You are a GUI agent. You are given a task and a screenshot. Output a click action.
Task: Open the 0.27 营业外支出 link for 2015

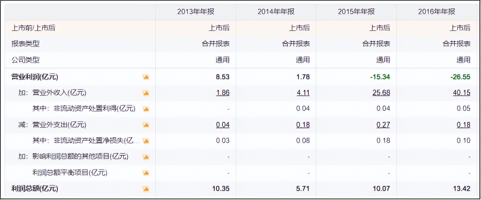coord(383,125)
